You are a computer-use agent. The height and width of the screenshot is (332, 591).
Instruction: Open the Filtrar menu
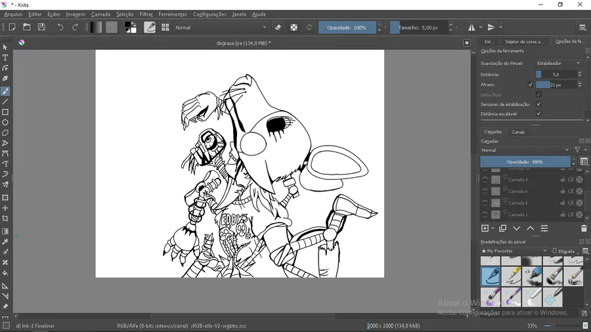pos(146,14)
